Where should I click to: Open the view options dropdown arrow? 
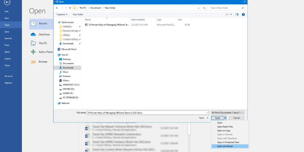231,14
